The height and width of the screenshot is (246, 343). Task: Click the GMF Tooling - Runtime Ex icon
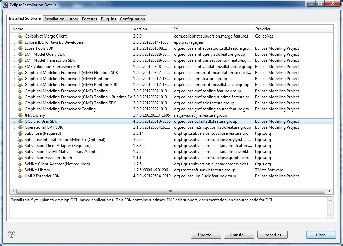pos(20,97)
